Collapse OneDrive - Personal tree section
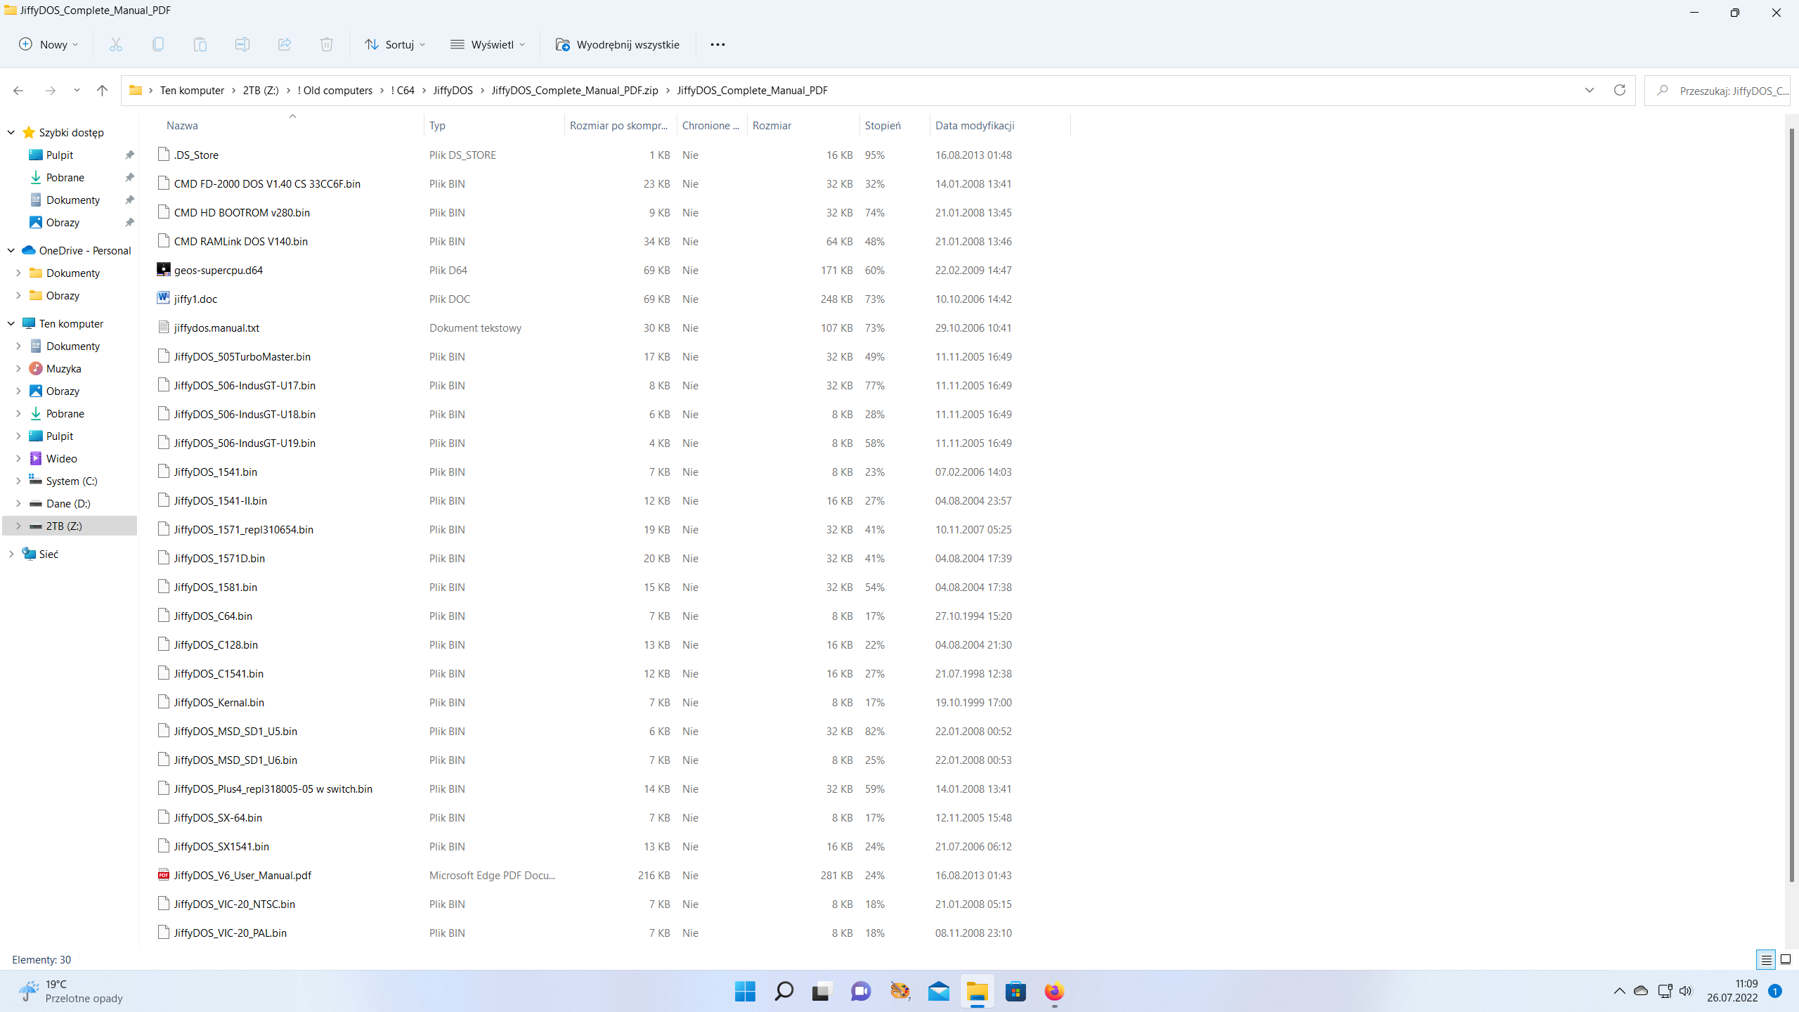The height and width of the screenshot is (1012, 1799). tap(11, 250)
